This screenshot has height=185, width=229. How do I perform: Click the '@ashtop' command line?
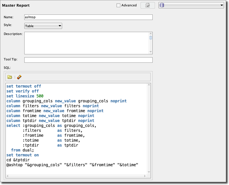pos(72,165)
